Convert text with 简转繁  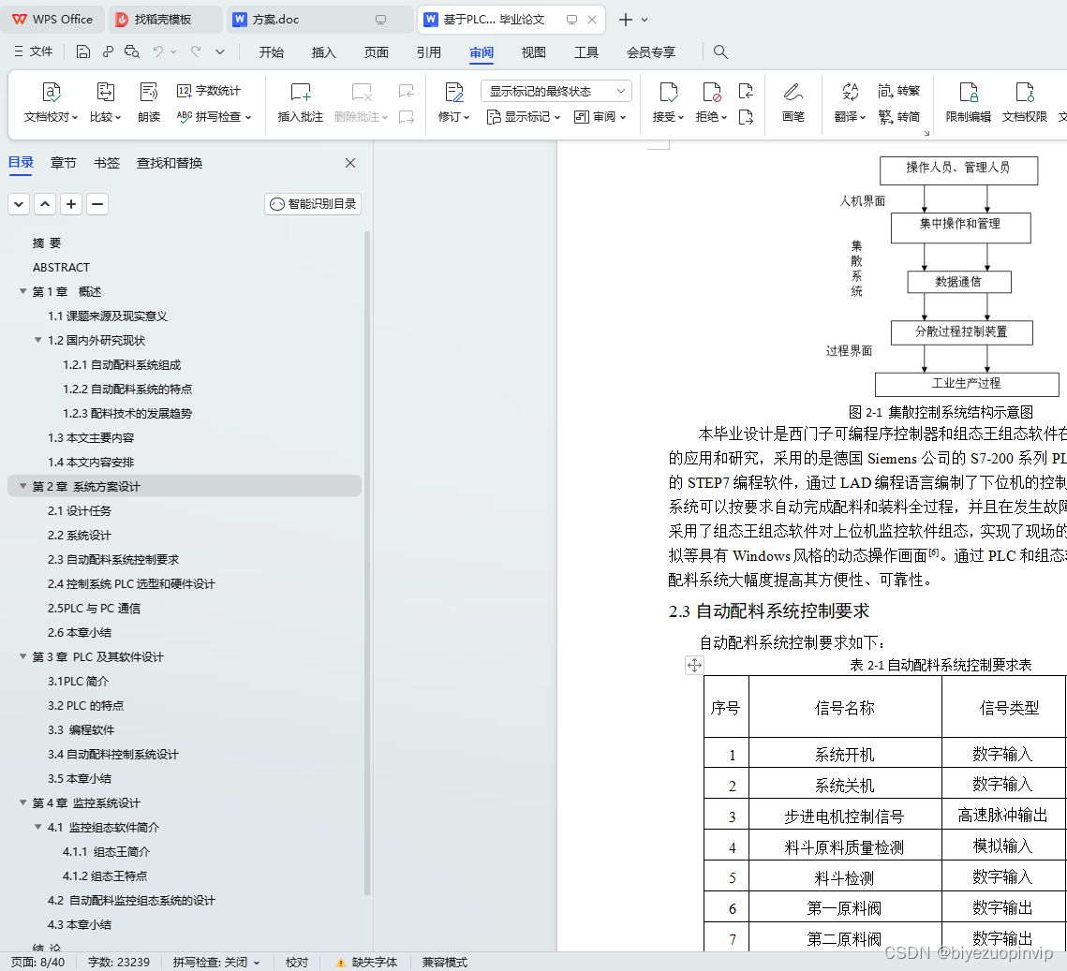point(899,91)
